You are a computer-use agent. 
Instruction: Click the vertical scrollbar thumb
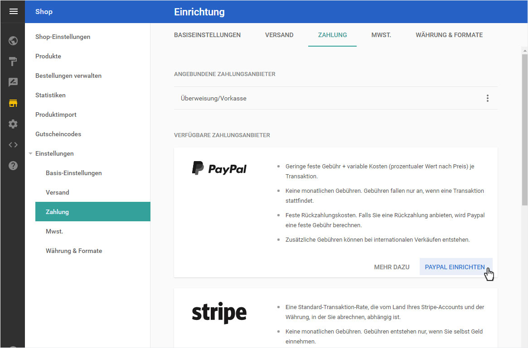[525, 129]
